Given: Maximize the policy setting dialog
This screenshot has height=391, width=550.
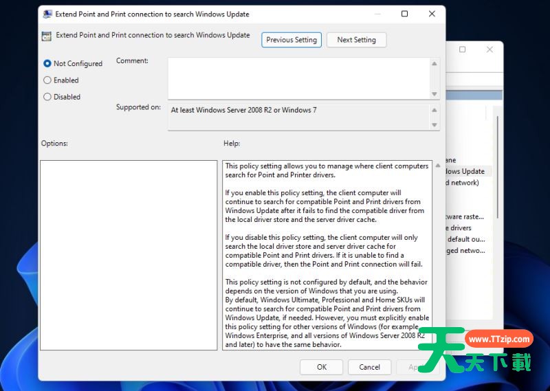Looking at the screenshot, I should (404, 14).
